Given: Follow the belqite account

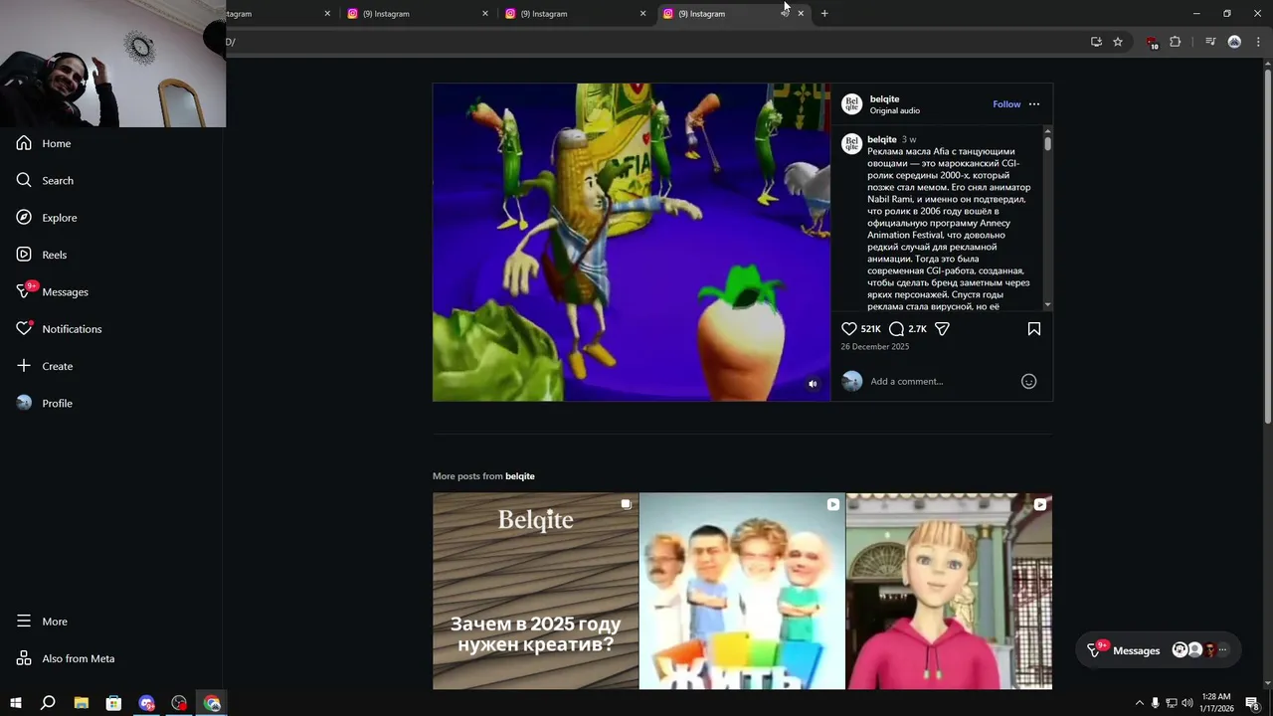Looking at the screenshot, I should coord(1006,104).
